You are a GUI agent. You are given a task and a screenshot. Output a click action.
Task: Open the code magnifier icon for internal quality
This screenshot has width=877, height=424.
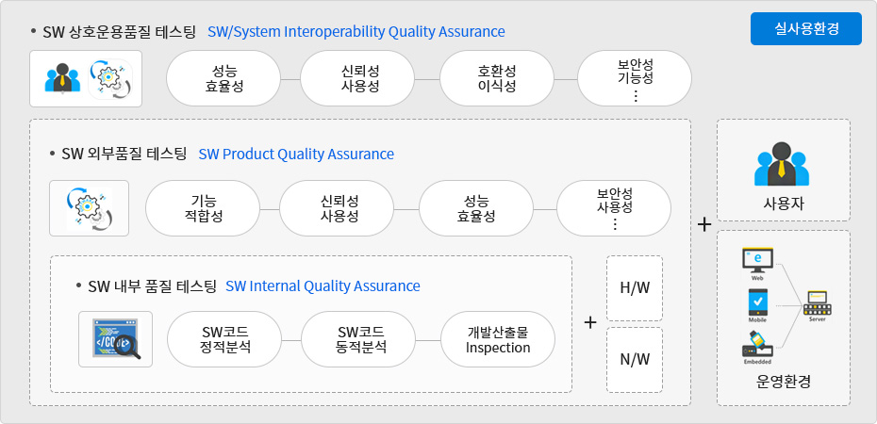[115, 339]
